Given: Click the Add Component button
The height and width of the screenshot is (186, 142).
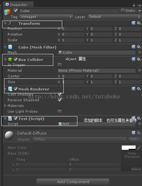Looking at the screenshot, I should [x=73, y=182].
